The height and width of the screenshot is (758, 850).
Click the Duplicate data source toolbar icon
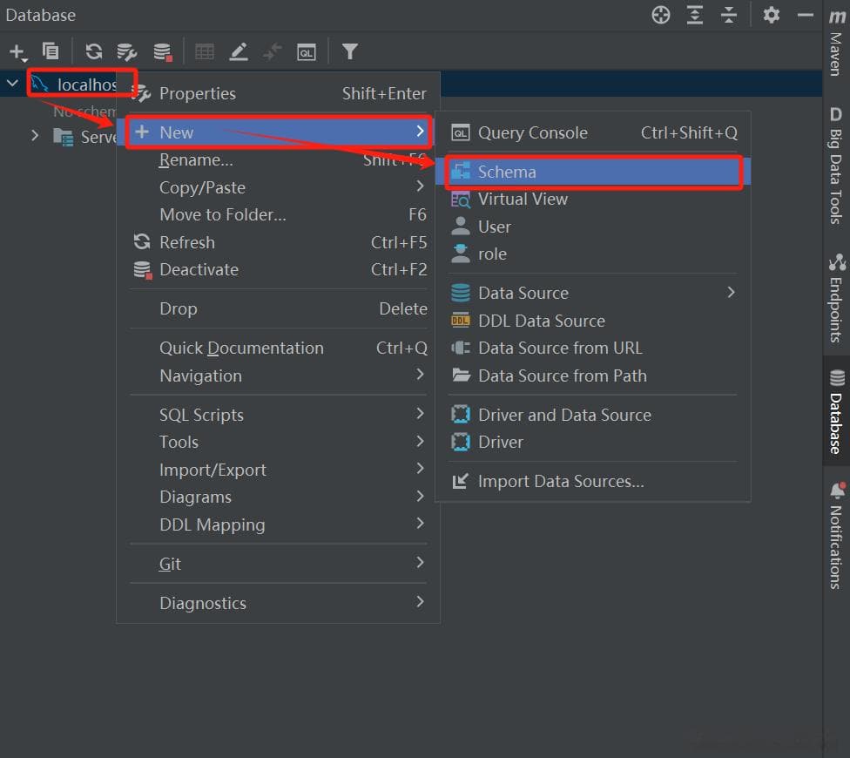pos(51,51)
